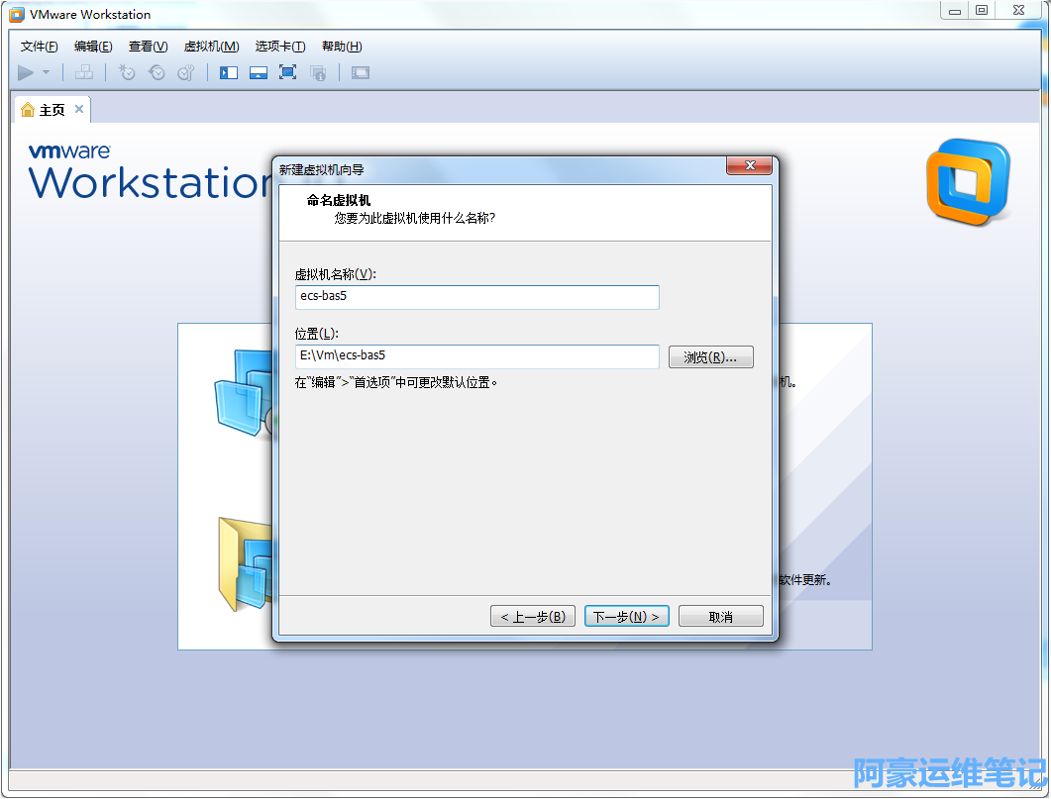Click the 位置 path input field

point(476,356)
